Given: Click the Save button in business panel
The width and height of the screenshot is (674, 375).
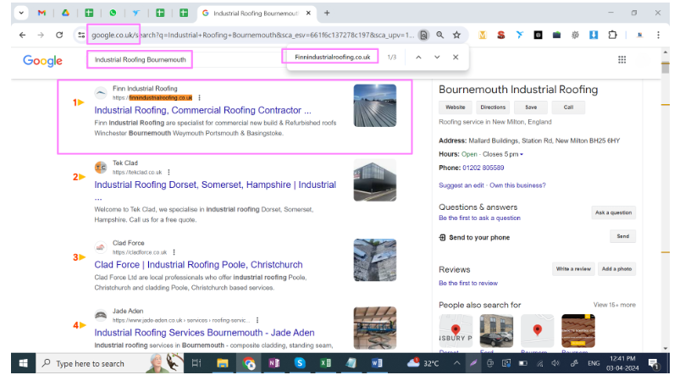Looking at the screenshot, I should click(531, 107).
